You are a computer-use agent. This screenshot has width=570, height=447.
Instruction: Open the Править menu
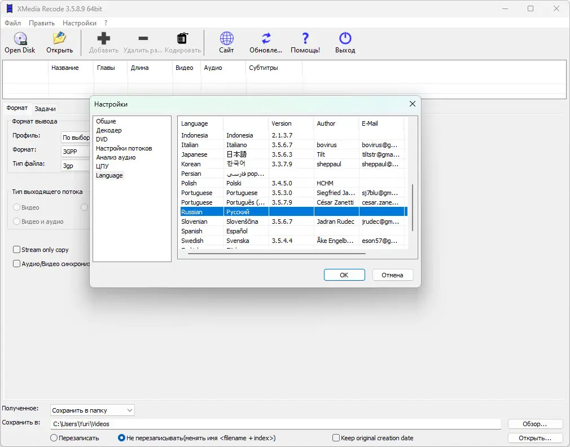(42, 23)
